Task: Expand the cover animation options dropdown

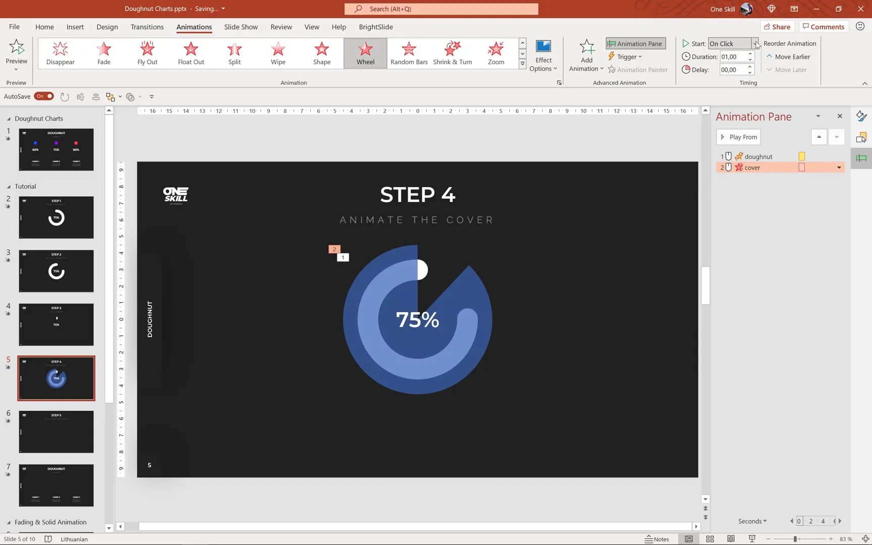Action: pos(839,167)
